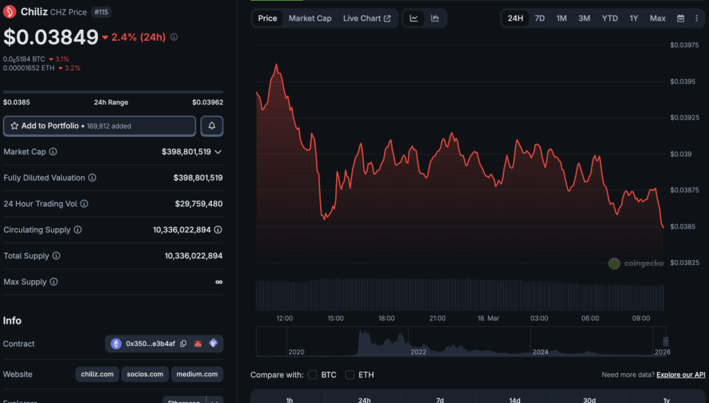The width and height of the screenshot is (709, 403).
Task: Enable ETH comparison checkbox
Action: (x=350, y=375)
